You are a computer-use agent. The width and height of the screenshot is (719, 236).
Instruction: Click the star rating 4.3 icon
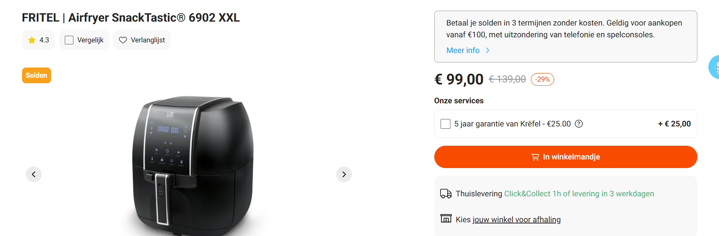32,40
